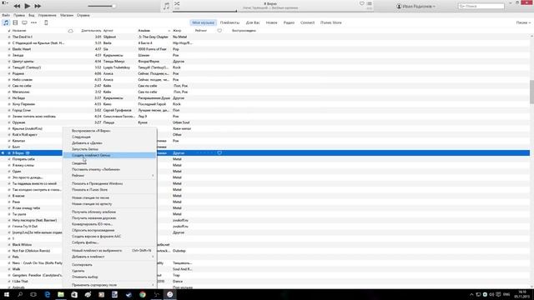
Task: Click the playback progress bar
Action: (x=273, y=11)
